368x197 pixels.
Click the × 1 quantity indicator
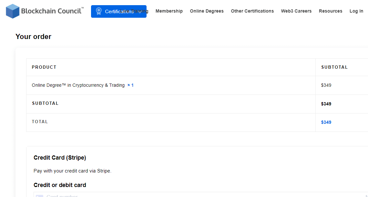coord(130,85)
